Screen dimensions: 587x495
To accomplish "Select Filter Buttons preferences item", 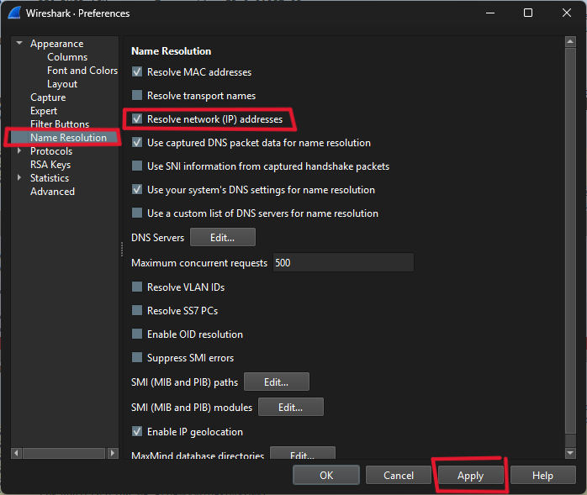I will point(59,124).
